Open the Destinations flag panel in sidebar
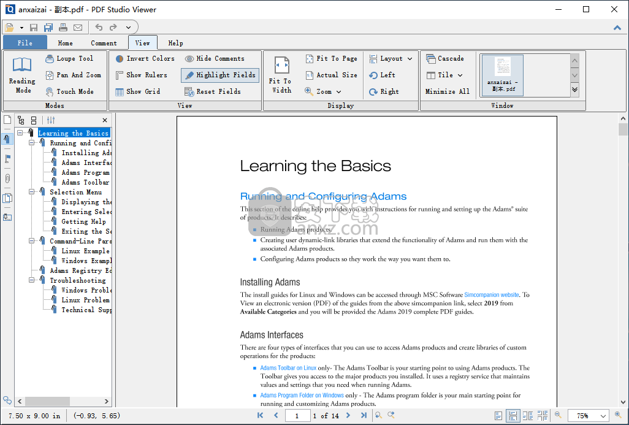Screen dimensions: 629x425 (x=7, y=158)
